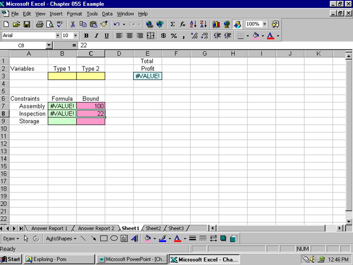Pick the Oval drawing tool
The height and width of the screenshot is (265, 353).
[114, 239]
